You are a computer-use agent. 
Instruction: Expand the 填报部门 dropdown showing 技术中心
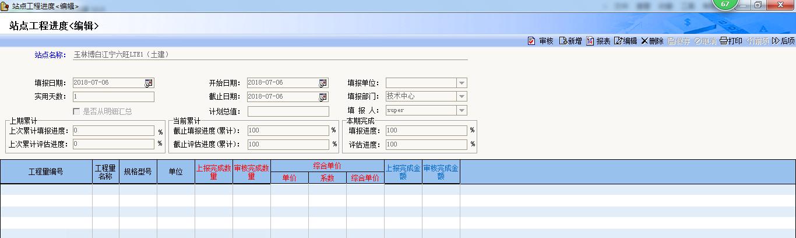click(x=461, y=97)
